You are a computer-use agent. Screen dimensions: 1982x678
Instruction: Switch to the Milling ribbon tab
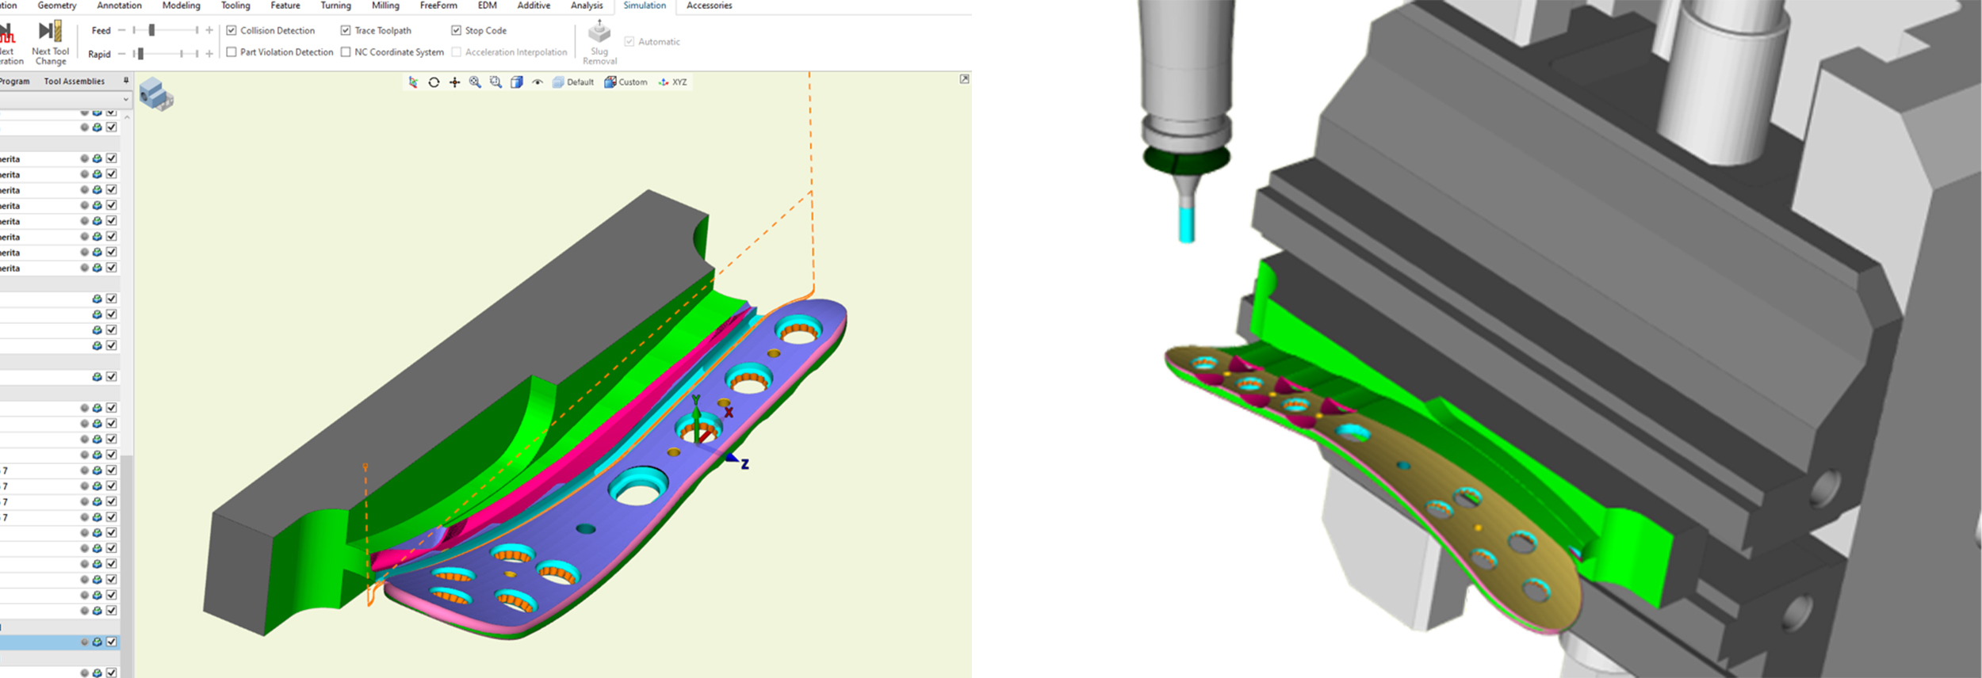tap(385, 6)
